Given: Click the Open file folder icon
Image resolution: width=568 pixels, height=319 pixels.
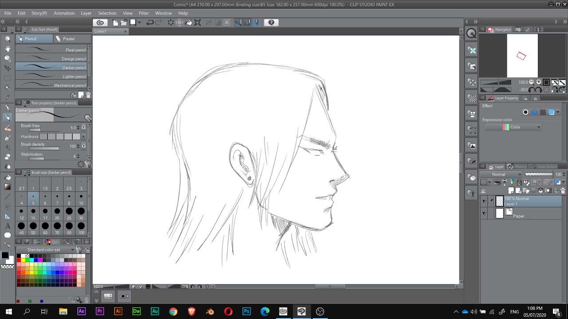Looking at the screenshot, I should pos(124,23).
